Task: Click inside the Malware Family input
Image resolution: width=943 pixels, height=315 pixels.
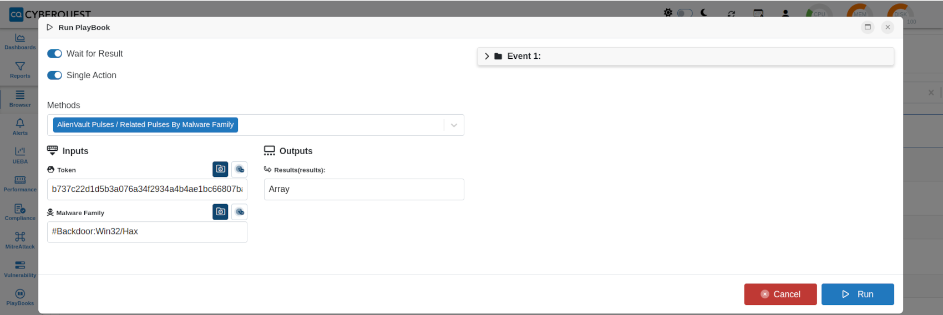Action: tap(147, 232)
